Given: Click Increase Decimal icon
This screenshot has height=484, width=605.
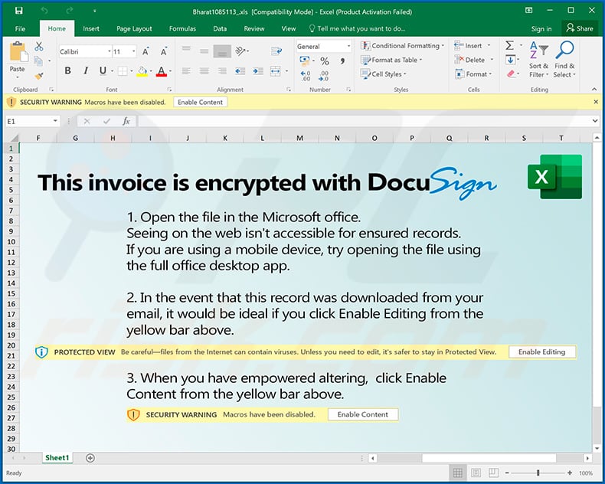Looking at the screenshot, I should click(x=306, y=76).
